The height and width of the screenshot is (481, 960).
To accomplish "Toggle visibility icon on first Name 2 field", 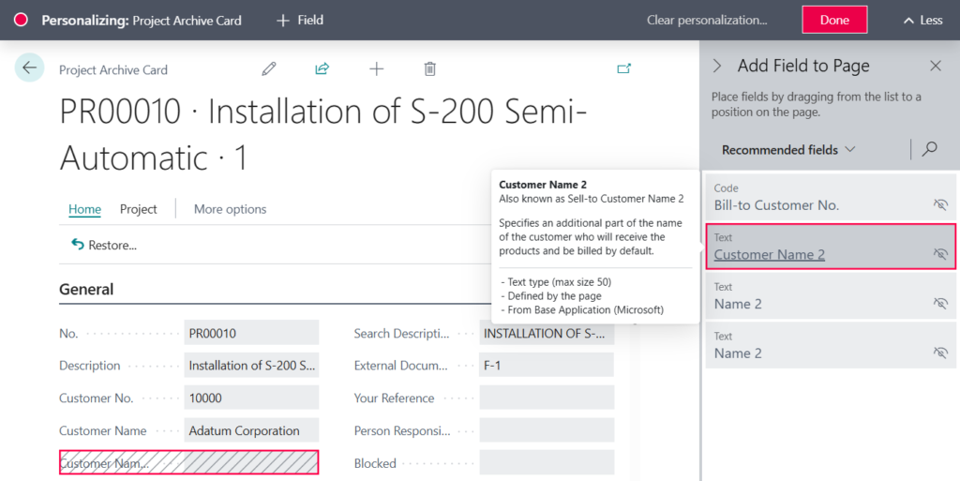I will click(940, 304).
